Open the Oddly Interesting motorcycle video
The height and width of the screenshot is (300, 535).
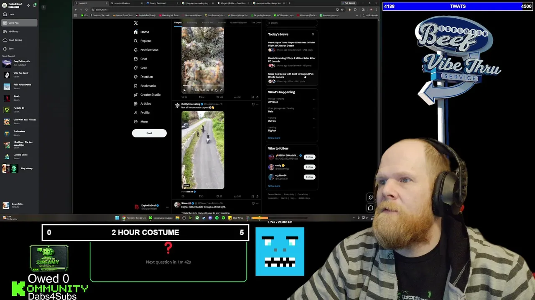pos(203,150)
